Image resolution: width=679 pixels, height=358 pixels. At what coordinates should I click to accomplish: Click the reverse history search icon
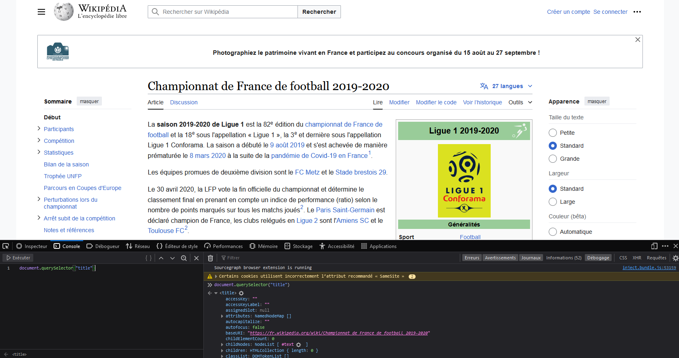click(184, 258)
